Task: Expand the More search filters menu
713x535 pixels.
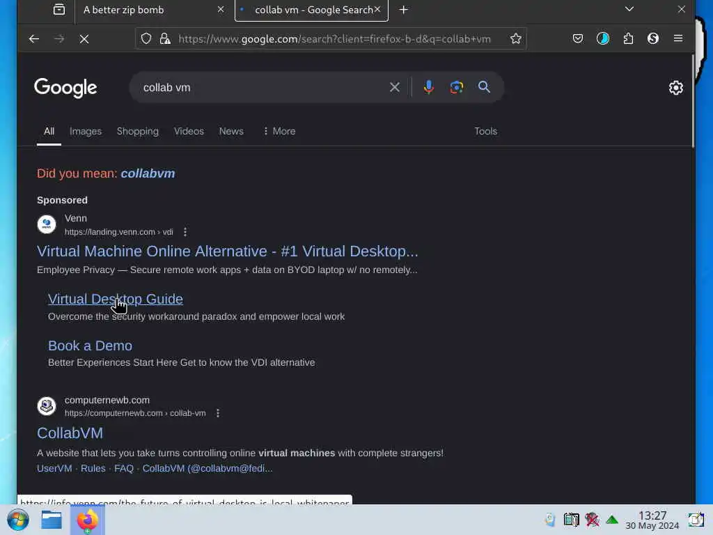Action: click(x=279, y=131)
